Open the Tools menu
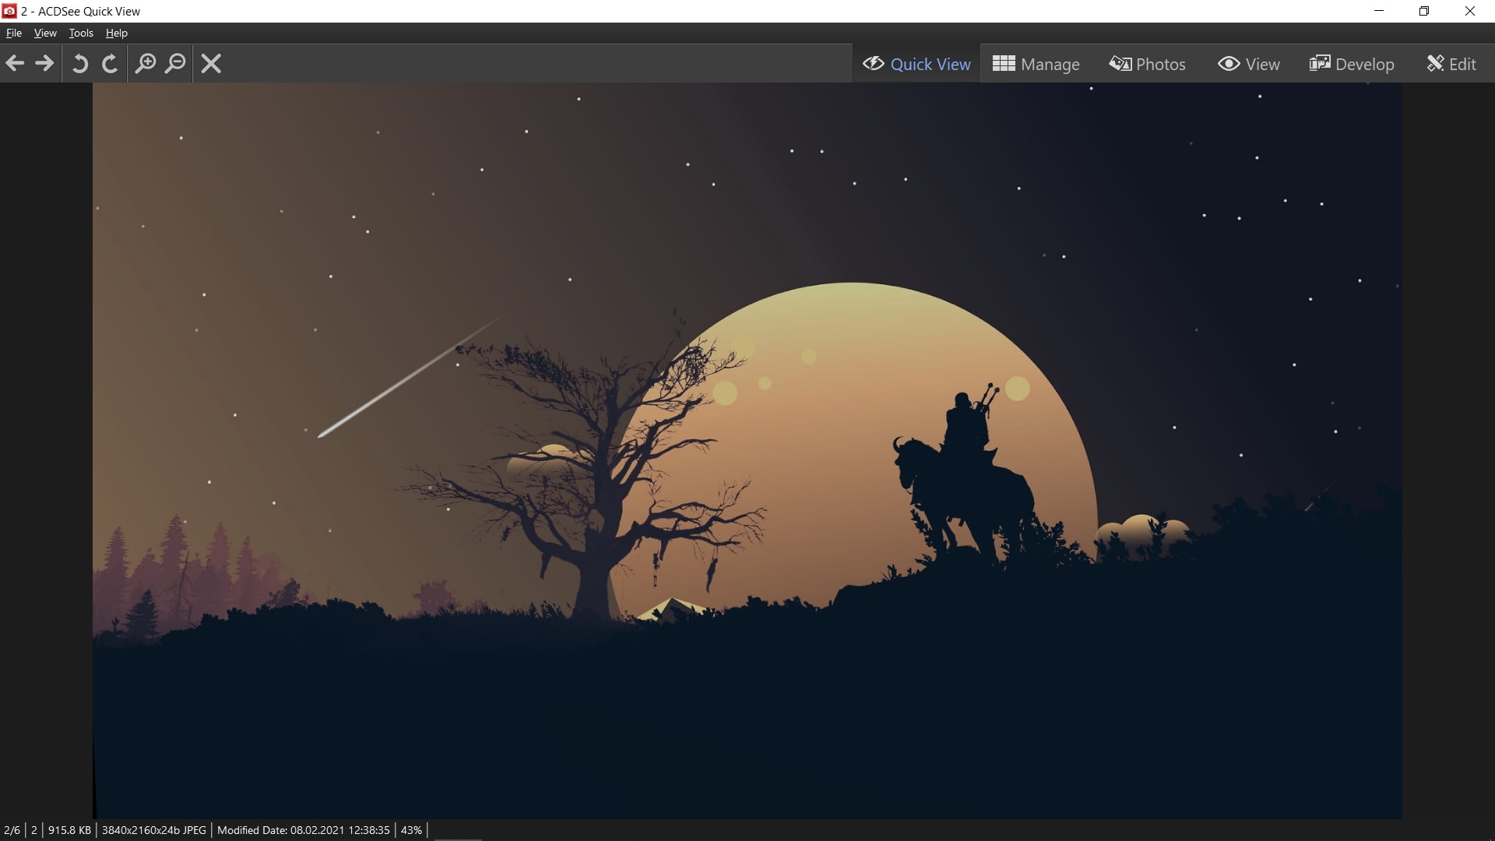The width and height of the screenshot is (1495, 841). [x=81, y=33]
